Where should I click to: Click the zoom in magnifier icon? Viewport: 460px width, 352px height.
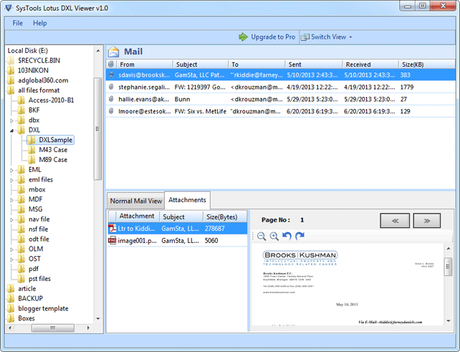pyautogui.click(x=274, y=236)
